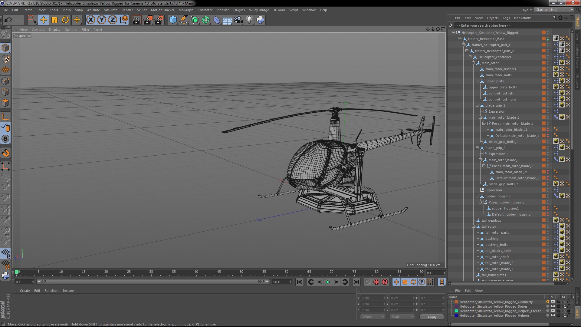Open the spline Pen tool
Image resolution: width=581 pixels, height=327 pixels.
pos(184,20)
